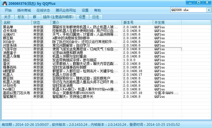
Task: Switch to the 设置 tab
Action: coord(82,17)
